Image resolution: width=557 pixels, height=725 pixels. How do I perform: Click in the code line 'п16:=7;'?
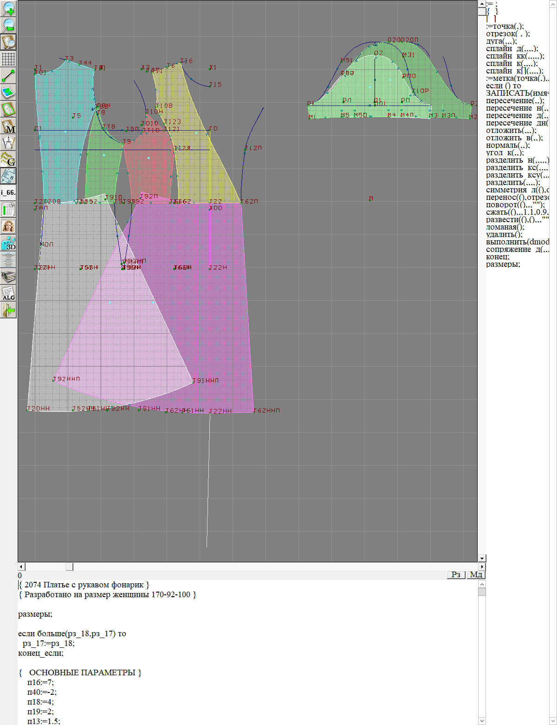click(x=40, y=682)
